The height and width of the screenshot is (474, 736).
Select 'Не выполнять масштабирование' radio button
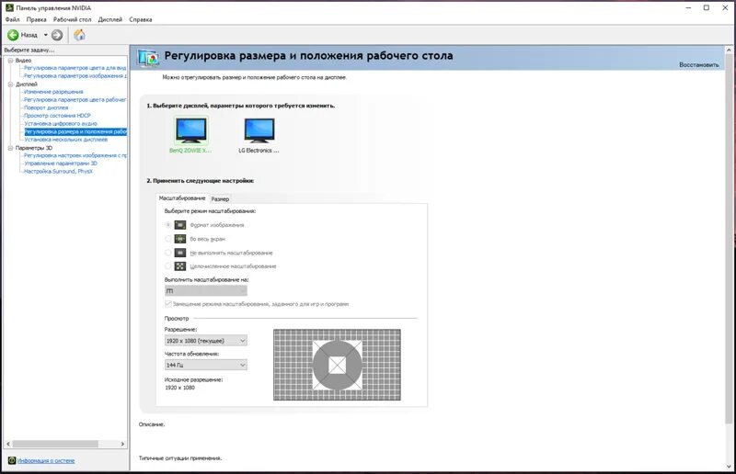[168, 253]
